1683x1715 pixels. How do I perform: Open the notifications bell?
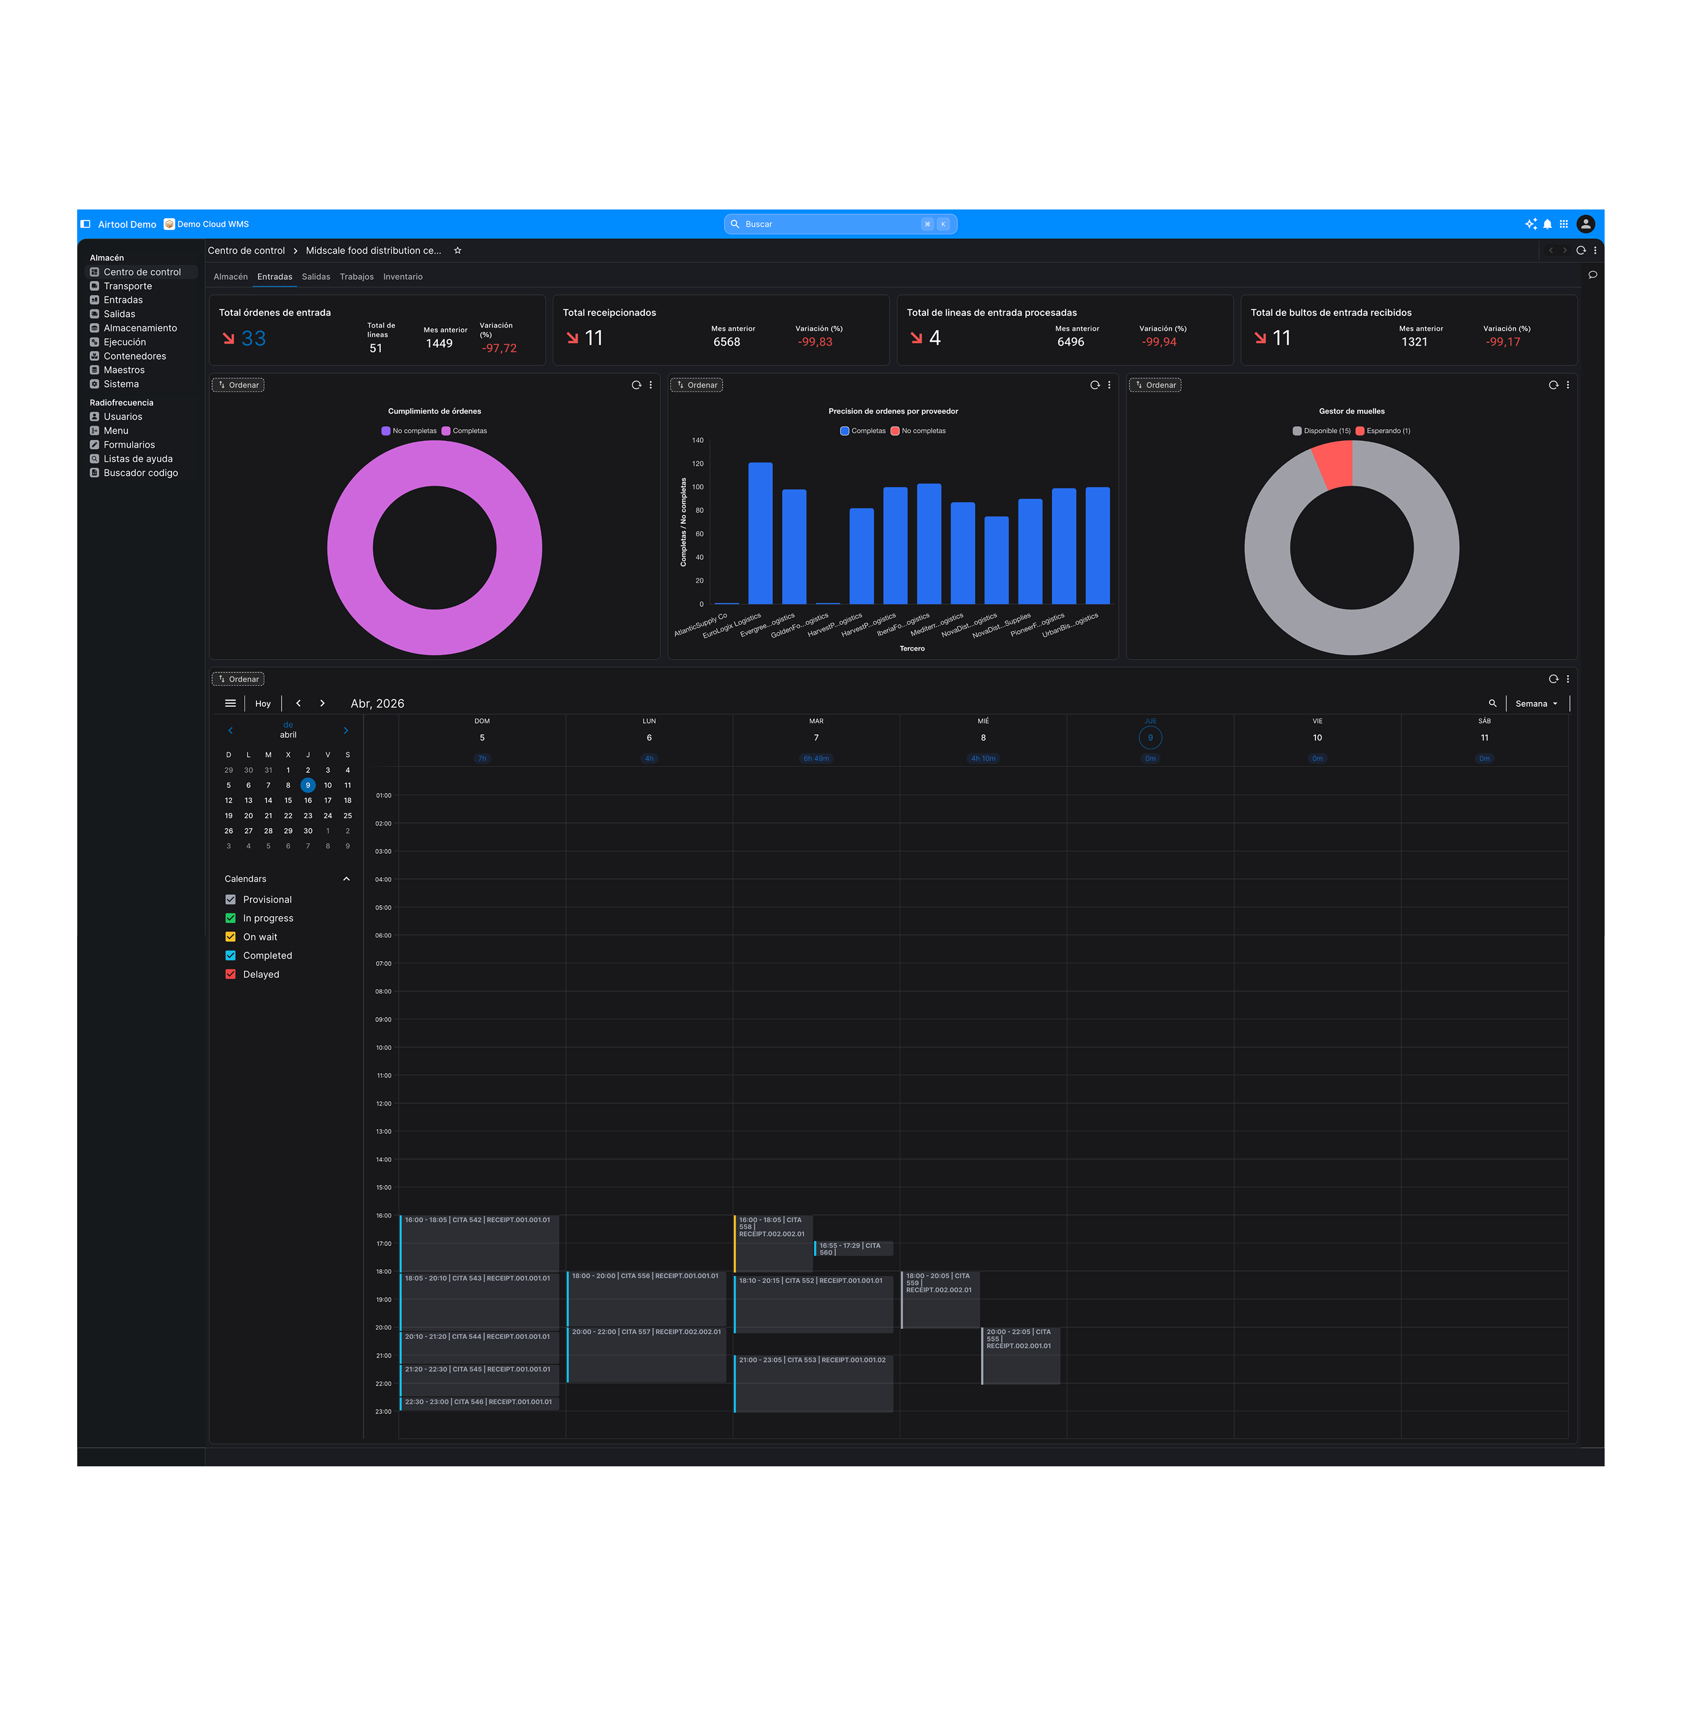tap(1547, 225)
